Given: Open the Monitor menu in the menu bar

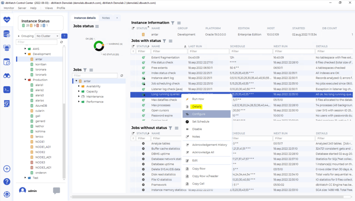Looking at the screenshot, I should coord(8,8).
